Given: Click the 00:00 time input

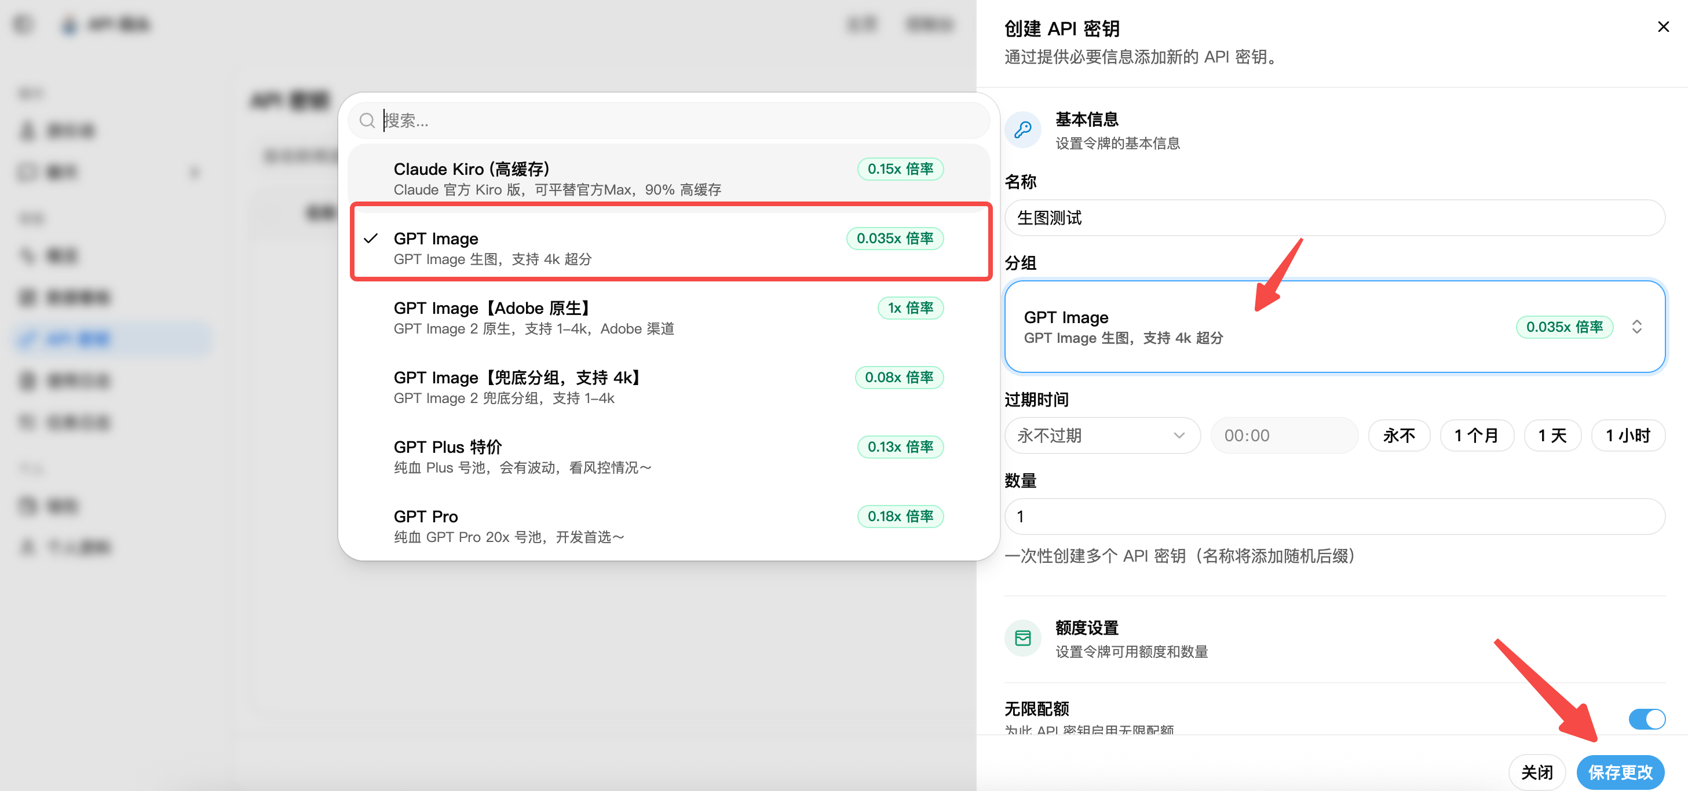Looking at the screenshot, I should (x=1284, y=435).
